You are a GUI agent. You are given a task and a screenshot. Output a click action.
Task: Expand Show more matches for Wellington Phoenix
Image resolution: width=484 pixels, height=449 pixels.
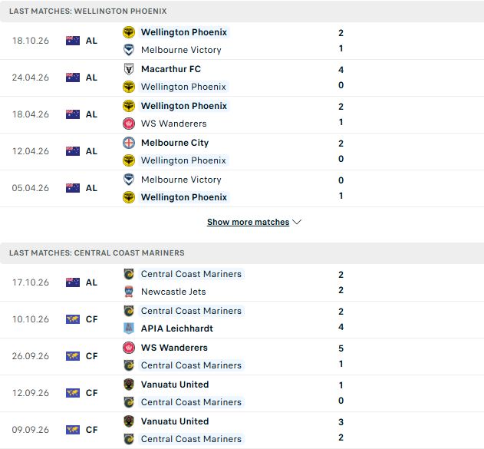(x=249, y=222)
